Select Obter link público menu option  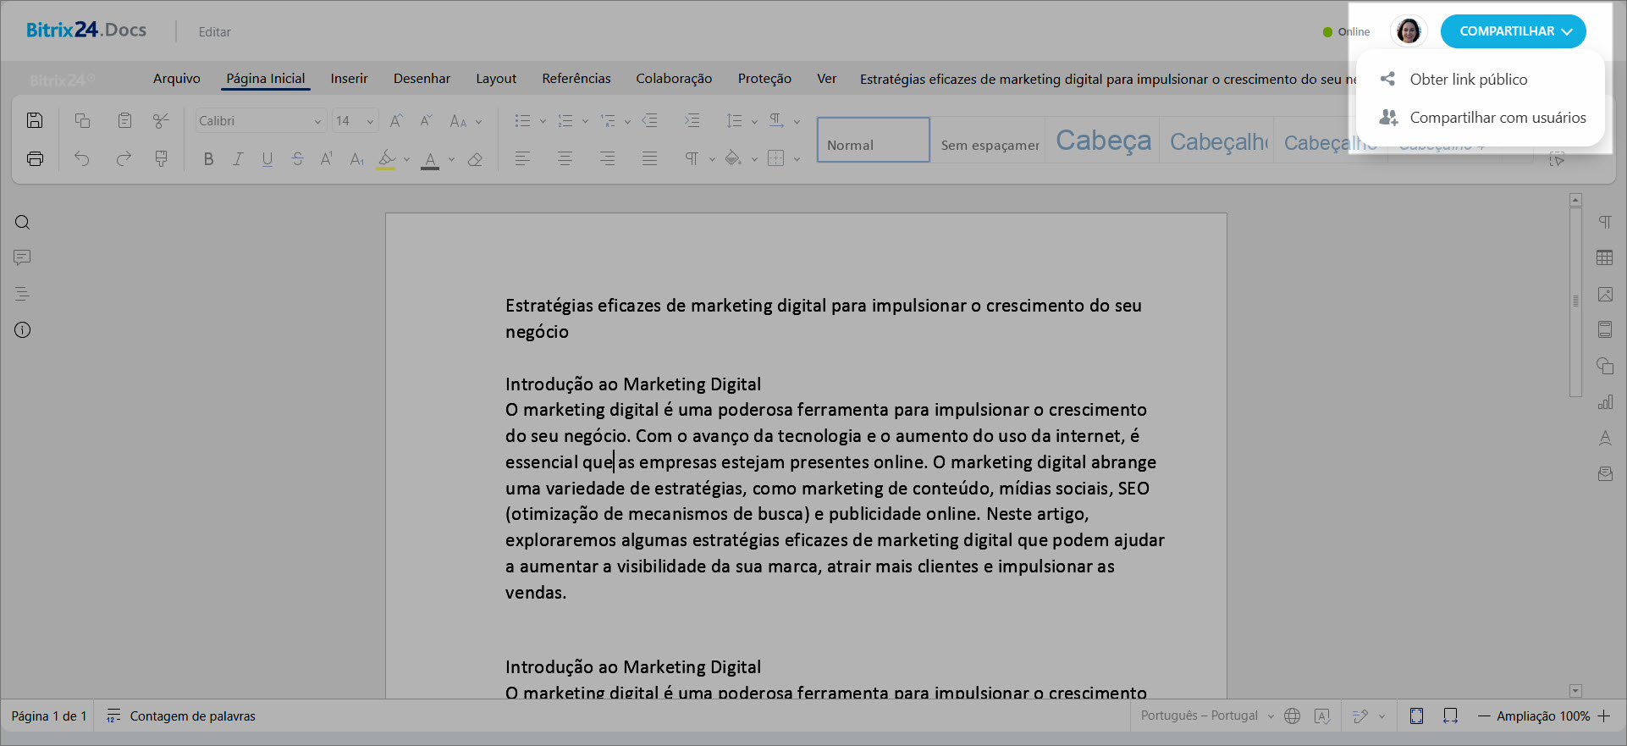(x=1468, y=80)
